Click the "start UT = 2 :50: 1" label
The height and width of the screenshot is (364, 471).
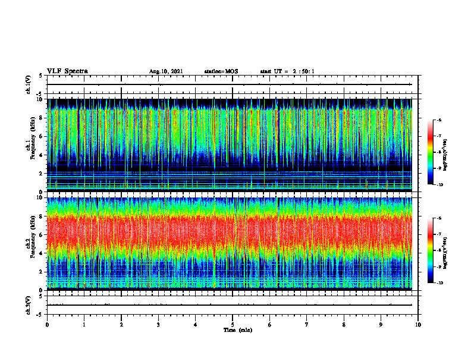pyautogui.click(x=287, y=71)
